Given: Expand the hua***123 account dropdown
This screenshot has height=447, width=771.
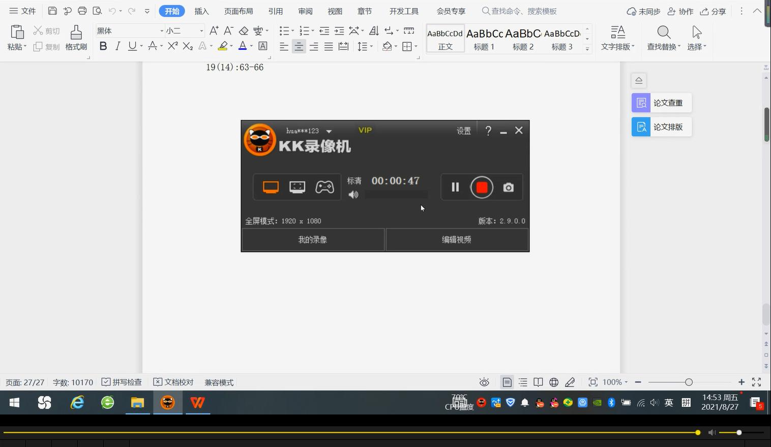Looking at the screenshot, I should [328, 131].
